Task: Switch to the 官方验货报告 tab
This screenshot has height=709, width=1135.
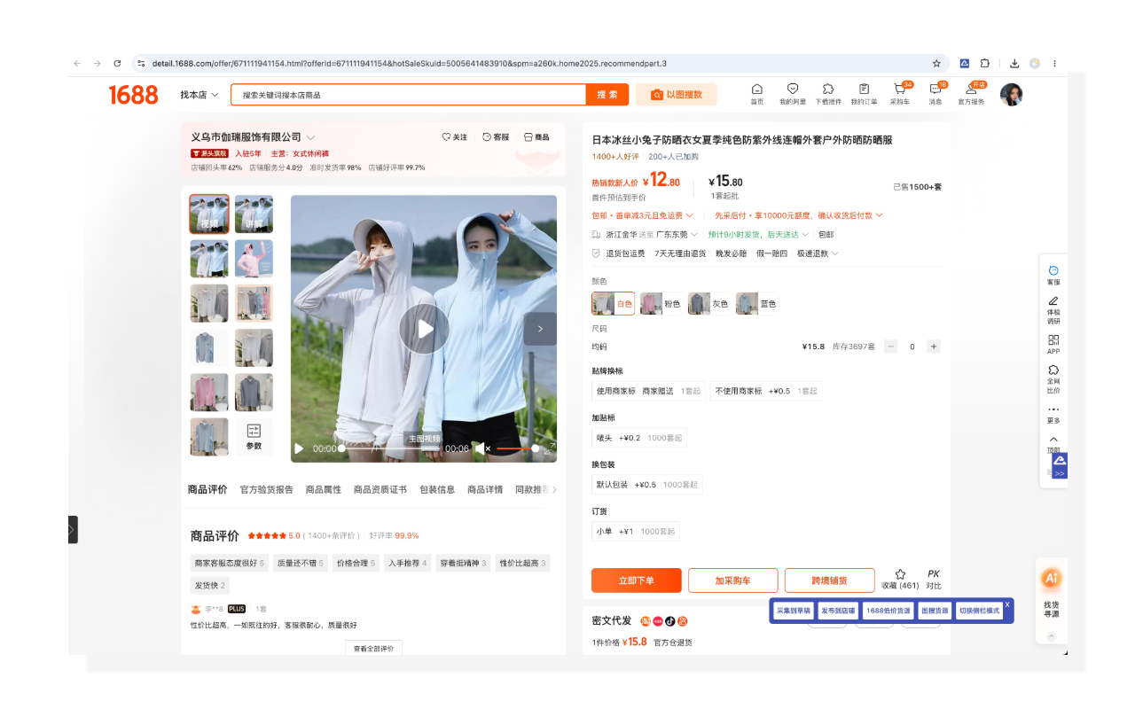Action: click(x=267, y=489)
